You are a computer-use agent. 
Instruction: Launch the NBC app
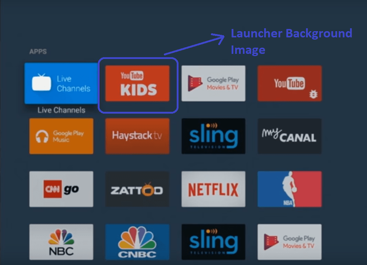(61, 242)
